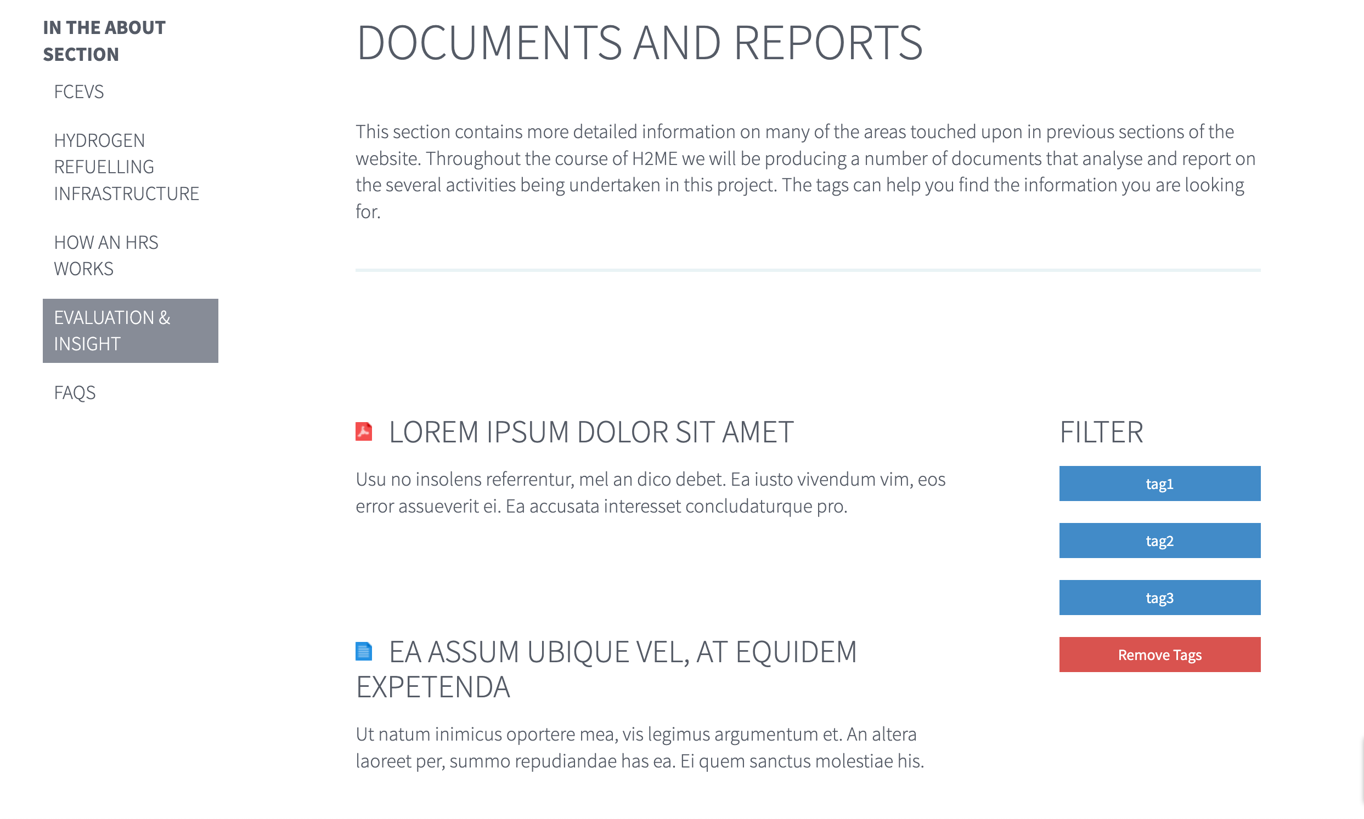Click Lorem Ipsum Dolor Sit Amet document link

[591, 430]
